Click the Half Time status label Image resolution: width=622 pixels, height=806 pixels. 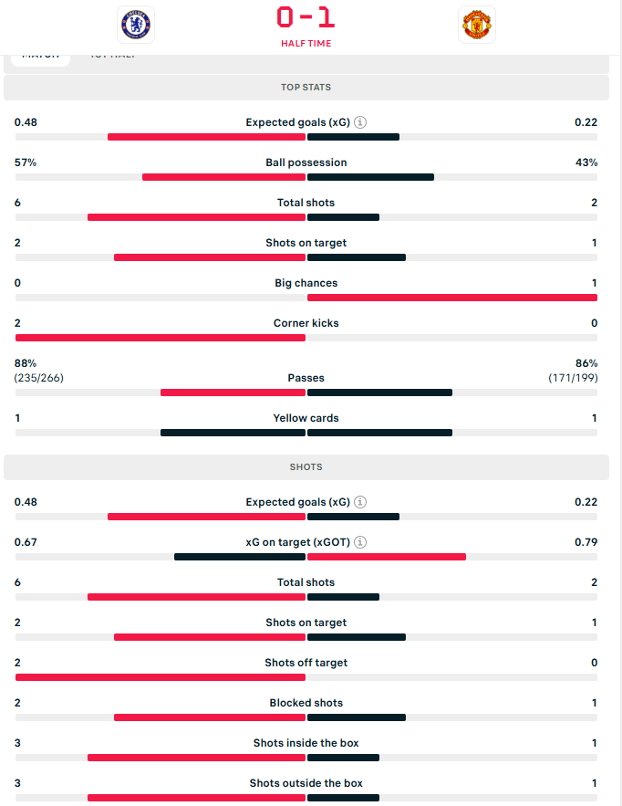pyautogui.click(x=306, y=43)
